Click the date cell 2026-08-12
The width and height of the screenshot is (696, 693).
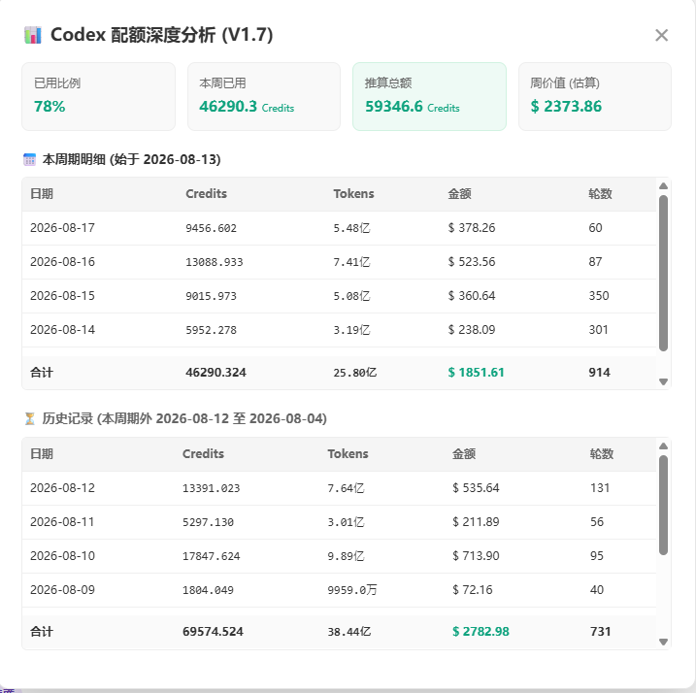62,488
